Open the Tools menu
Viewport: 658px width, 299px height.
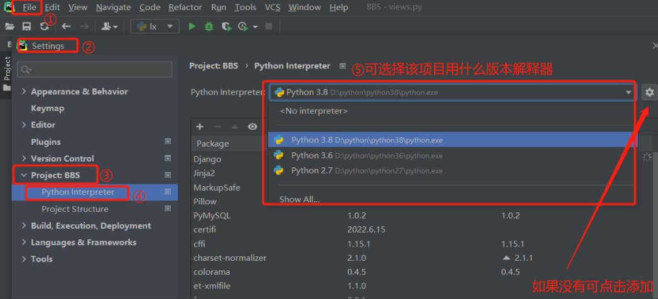245,7
